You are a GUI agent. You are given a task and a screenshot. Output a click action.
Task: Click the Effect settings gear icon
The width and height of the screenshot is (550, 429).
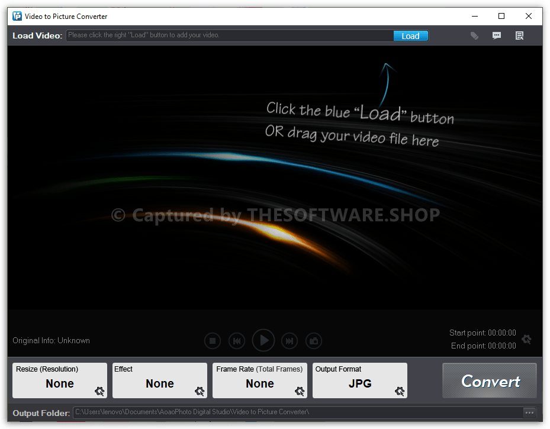(200, 391)
